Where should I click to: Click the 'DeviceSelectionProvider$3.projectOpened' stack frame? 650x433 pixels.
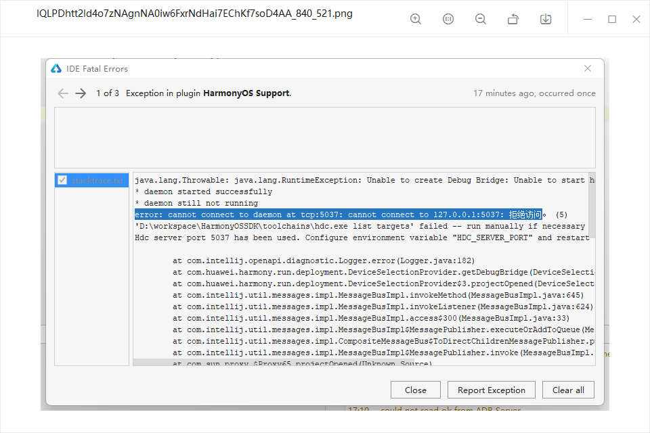pos(383,284)
